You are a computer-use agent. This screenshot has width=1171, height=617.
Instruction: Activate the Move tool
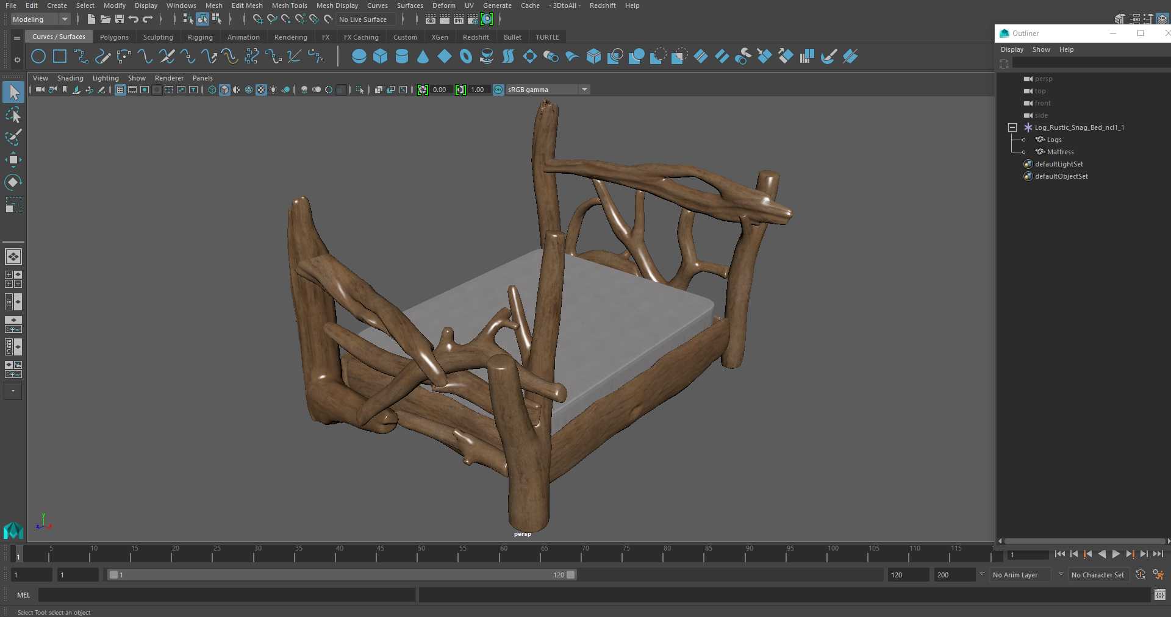(x=13, y=160)
